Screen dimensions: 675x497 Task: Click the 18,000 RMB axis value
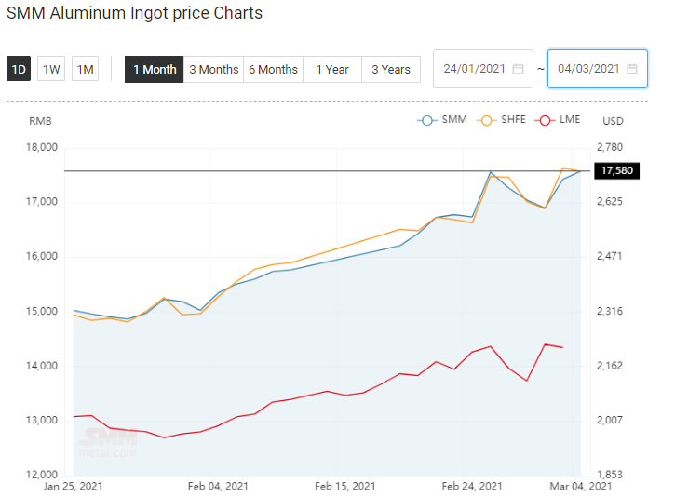[x=42, y=147]
